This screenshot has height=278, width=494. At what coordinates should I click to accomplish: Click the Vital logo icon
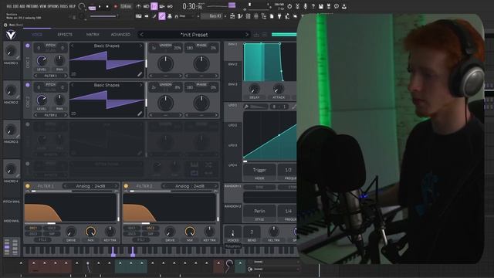pos(11,35)
